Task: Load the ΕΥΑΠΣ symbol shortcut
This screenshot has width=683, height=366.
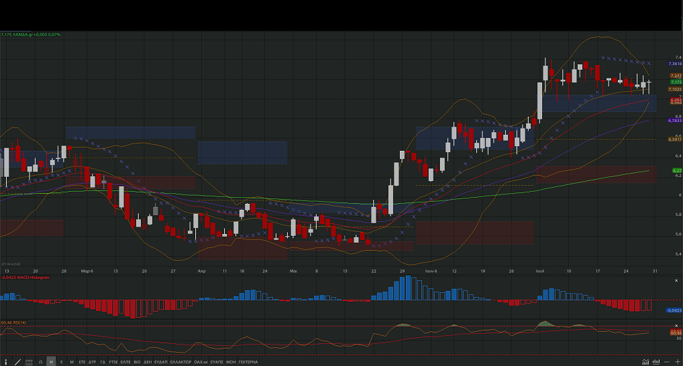Action: (x=217, y=362)
